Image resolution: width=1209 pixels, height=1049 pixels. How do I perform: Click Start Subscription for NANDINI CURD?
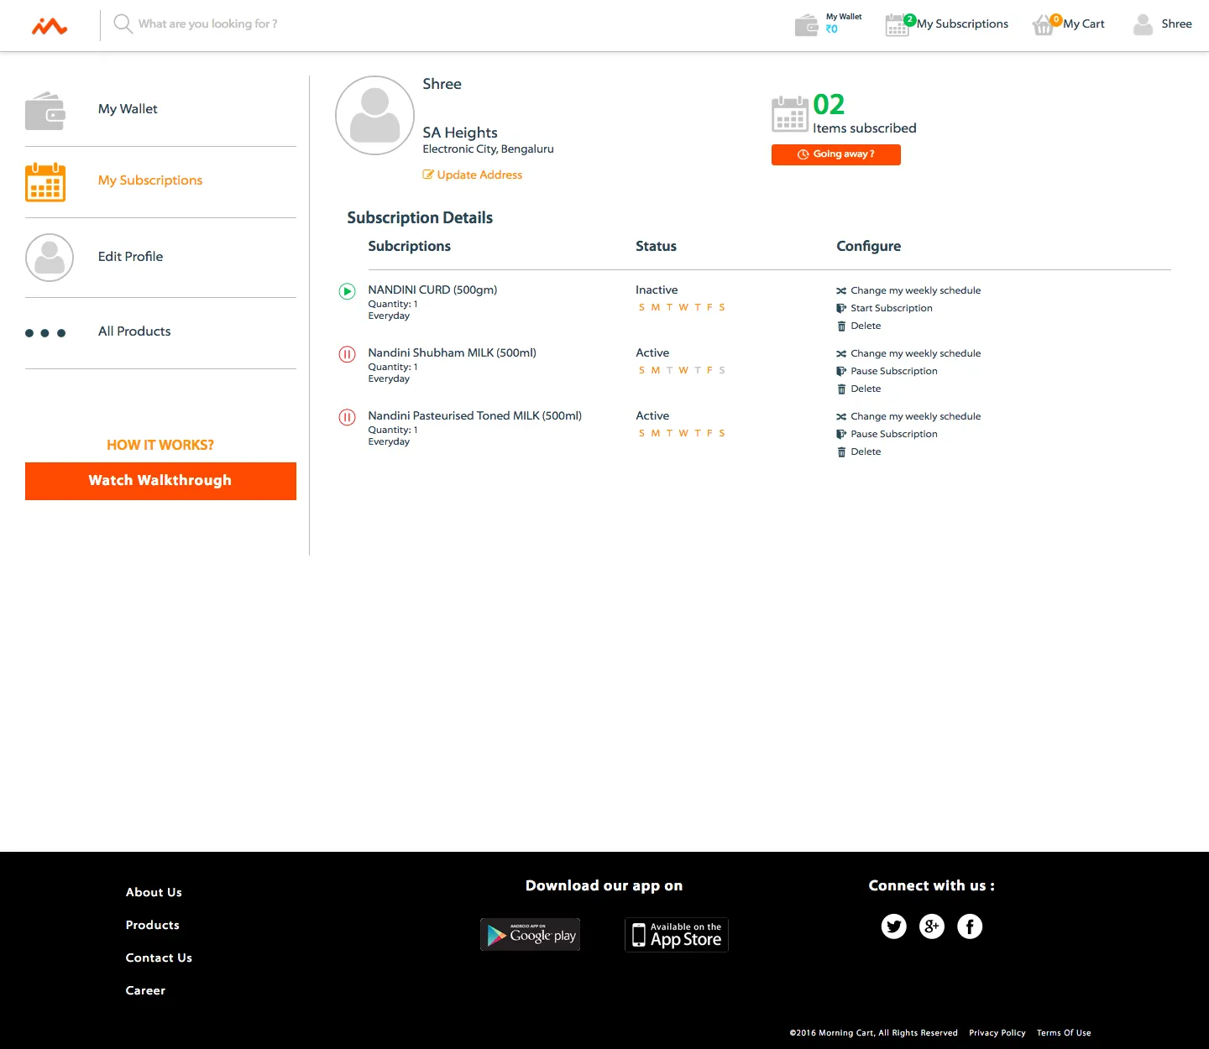pyautogui.click(x=884, y=308)
